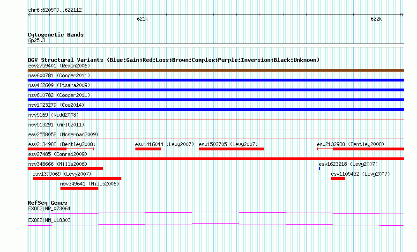Select the 6p25.3 band label

click(x=37, y=41)
